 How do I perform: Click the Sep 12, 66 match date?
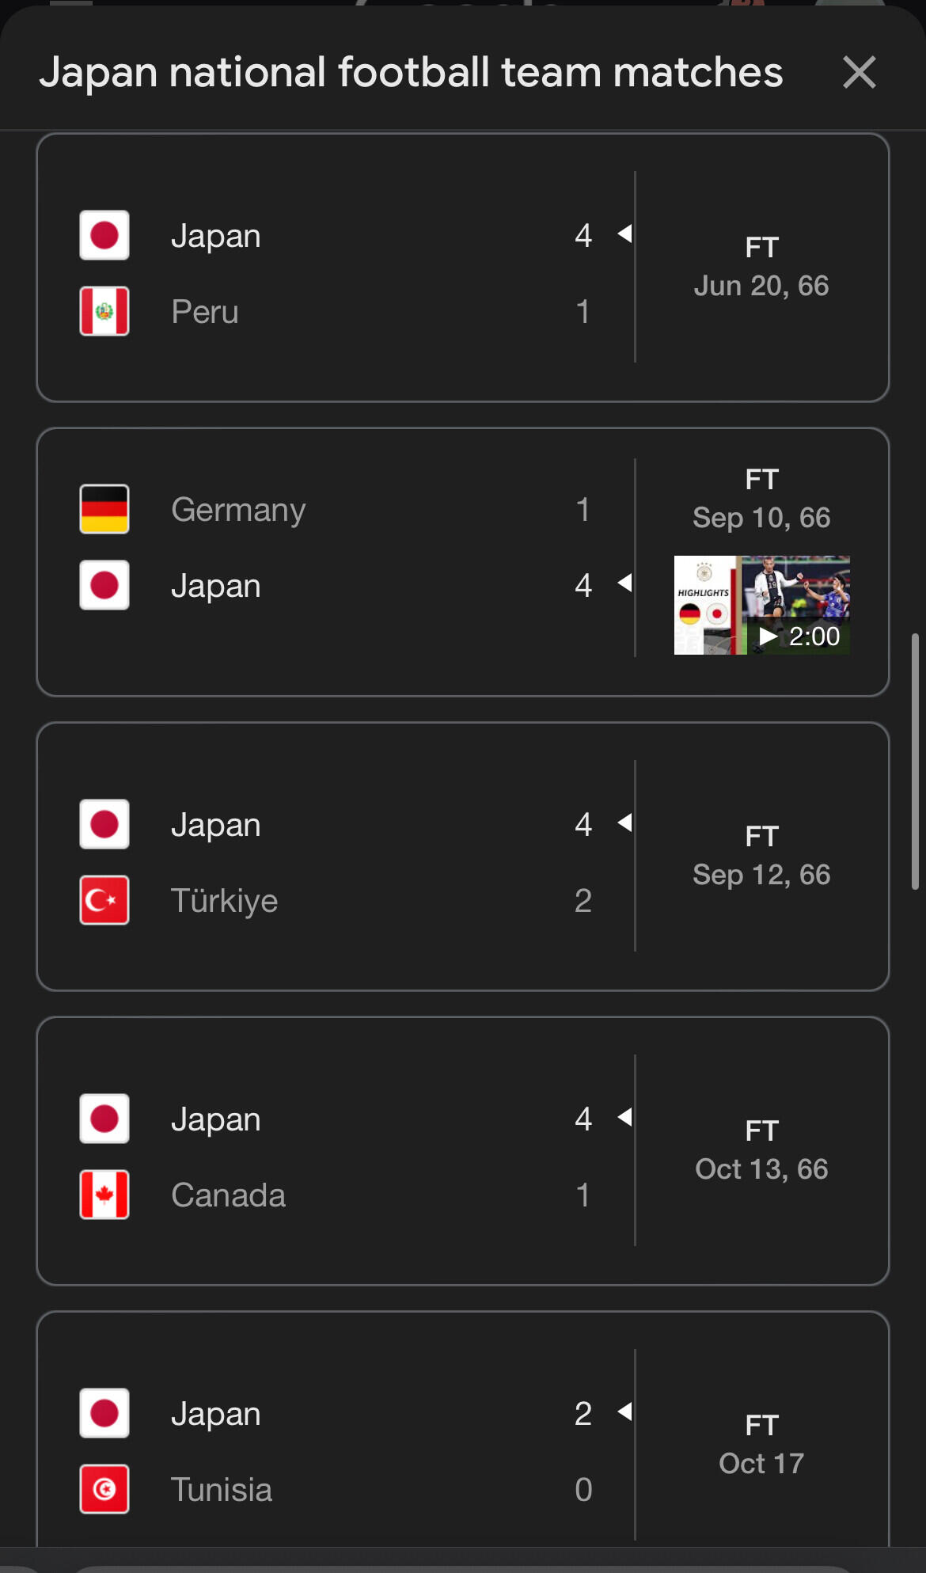(761, 875)
